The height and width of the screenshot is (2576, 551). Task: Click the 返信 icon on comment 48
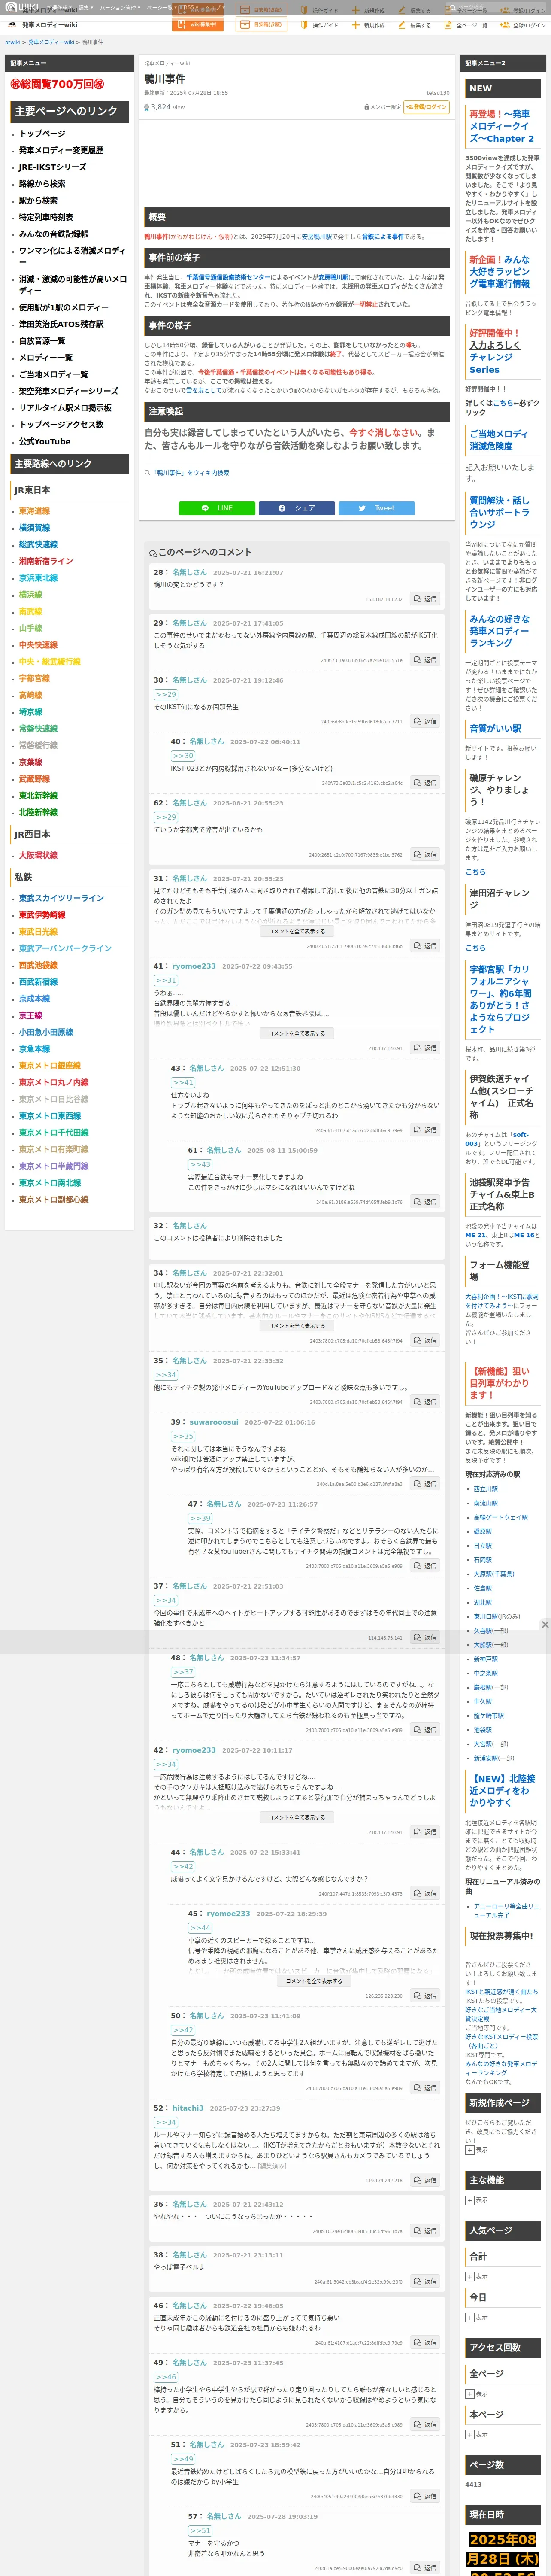point(425,1730)
